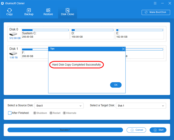Select the D: 150.00 GB partition
Image resolution: width=174 pixels, height=140 pixels.
(x=93, y=34)
